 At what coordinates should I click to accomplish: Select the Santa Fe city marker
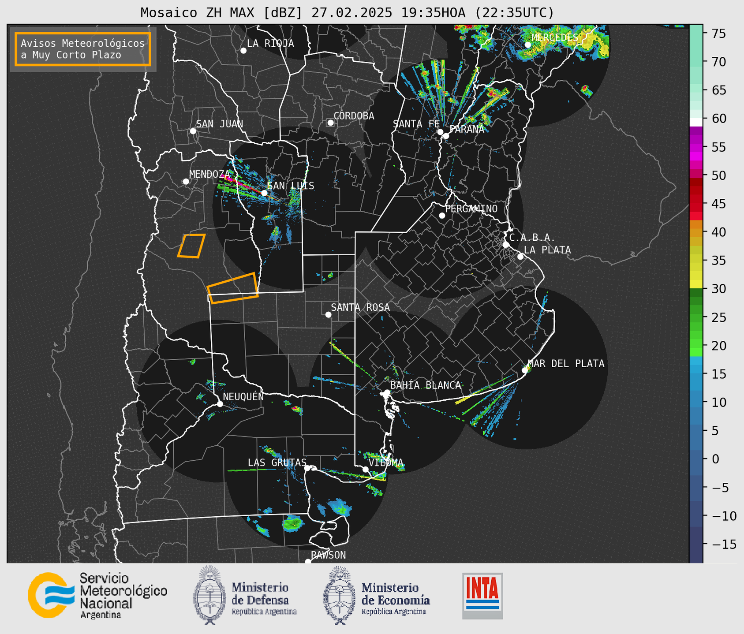point(440,132)
